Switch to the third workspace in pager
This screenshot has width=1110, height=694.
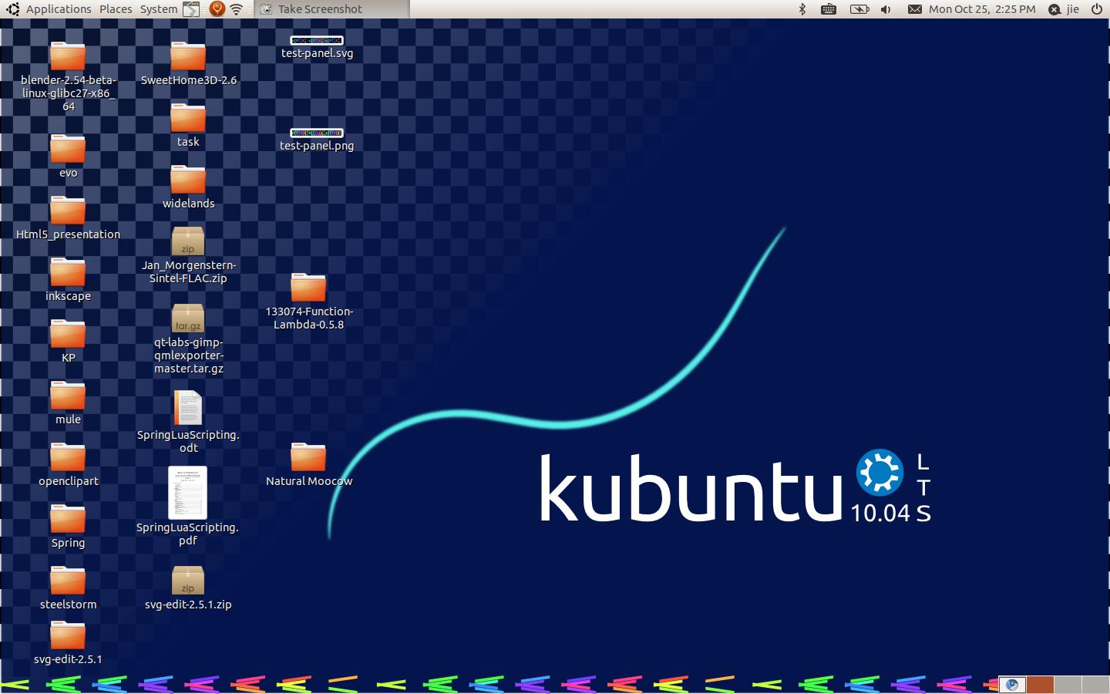tap(1067, 684)
